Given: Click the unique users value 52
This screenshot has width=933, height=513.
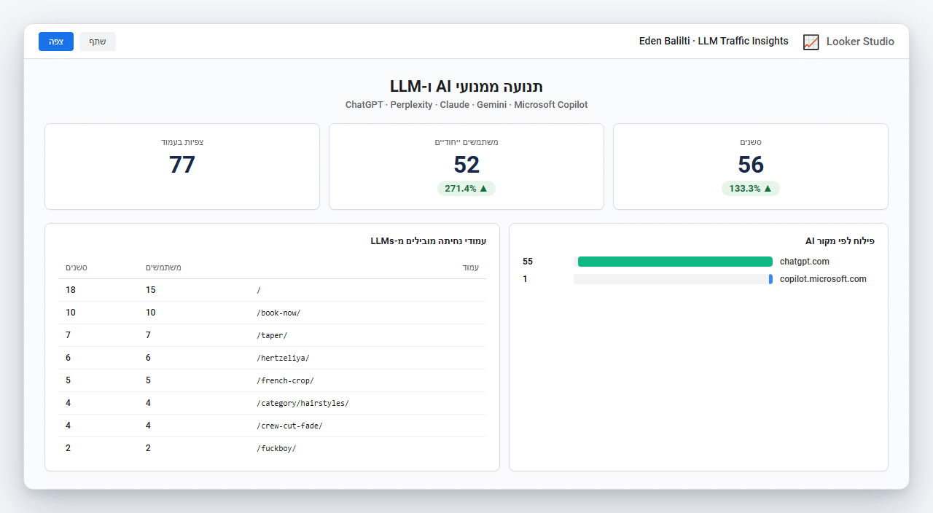Looking at the screenshot, I should coord(466,165).
